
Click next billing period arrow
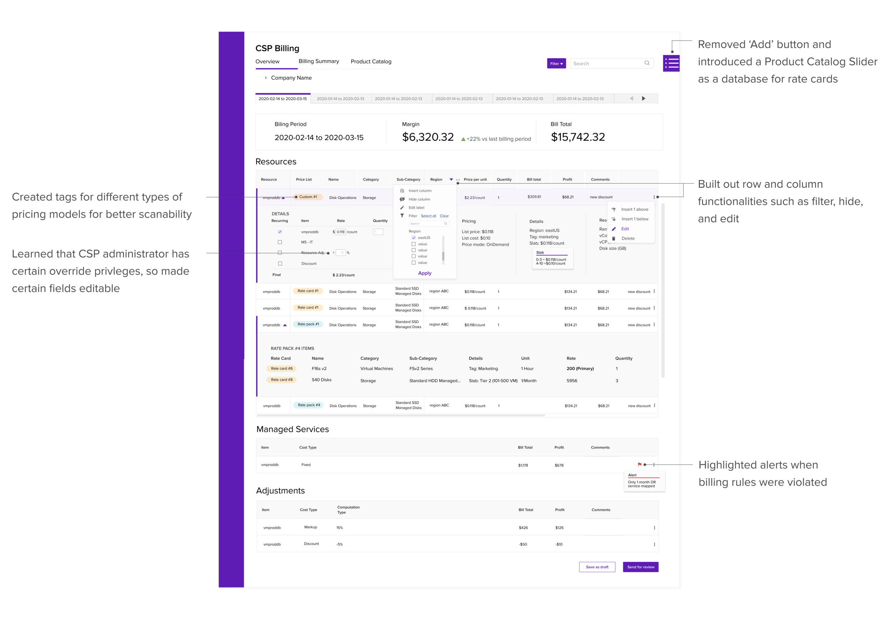[x=644, y=99]
